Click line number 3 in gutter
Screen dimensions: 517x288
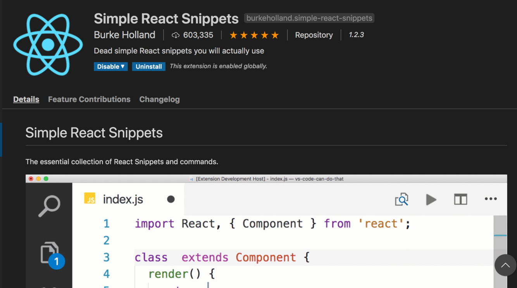pos(107,257)
